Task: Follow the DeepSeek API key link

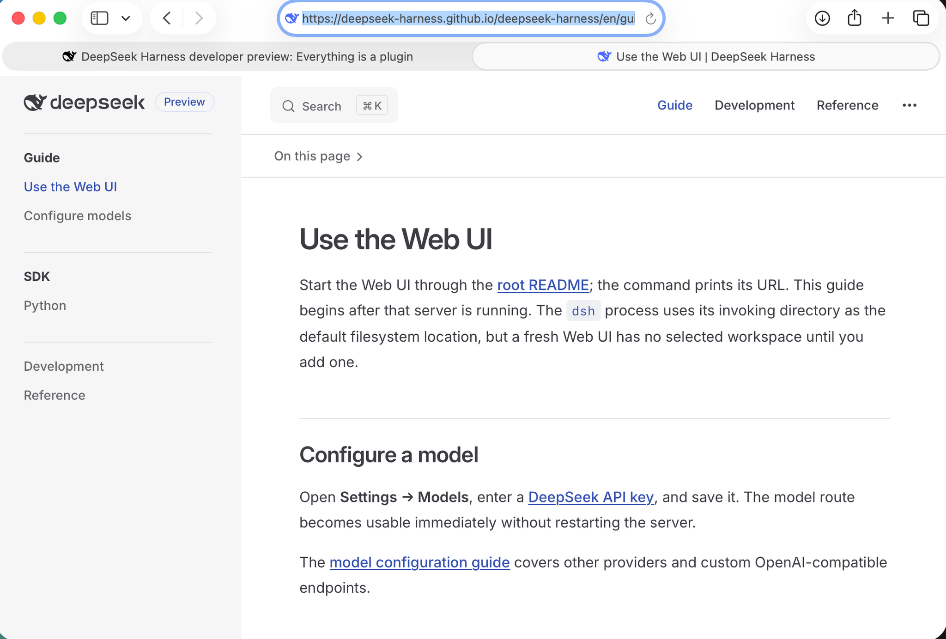Action: 591,497
